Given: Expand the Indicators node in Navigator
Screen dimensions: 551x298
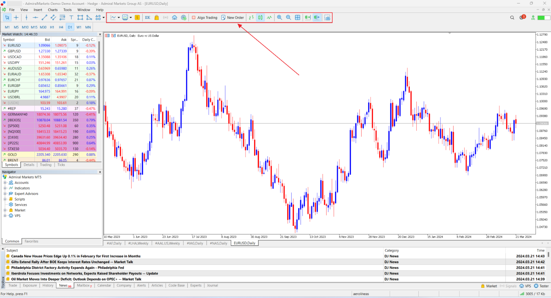Looking at the screenshot, I should (5, 188).
